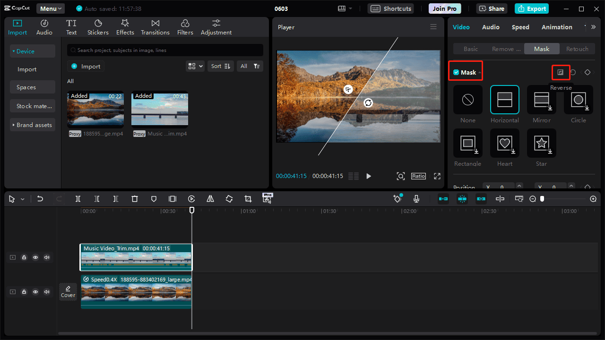Viewport: 605px width, 340px height.
Task: Click the Reverse mask icon
Action: coord(561,72)
